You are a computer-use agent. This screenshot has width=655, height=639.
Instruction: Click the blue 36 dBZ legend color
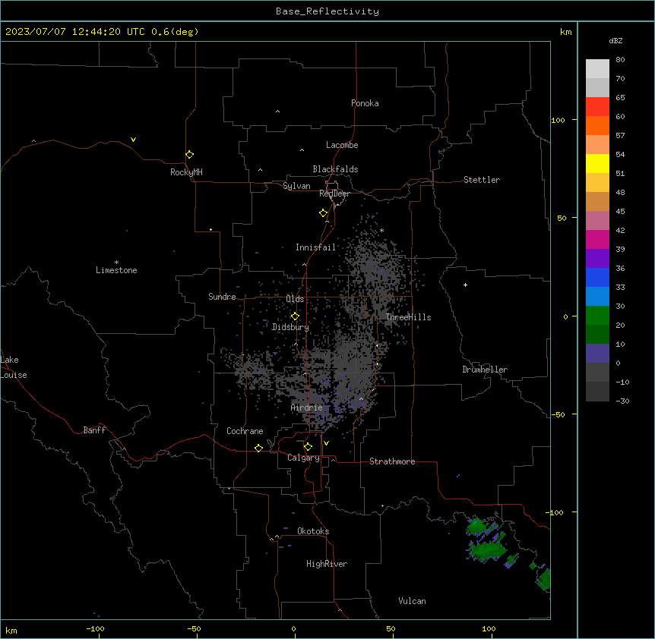[597, 277]
